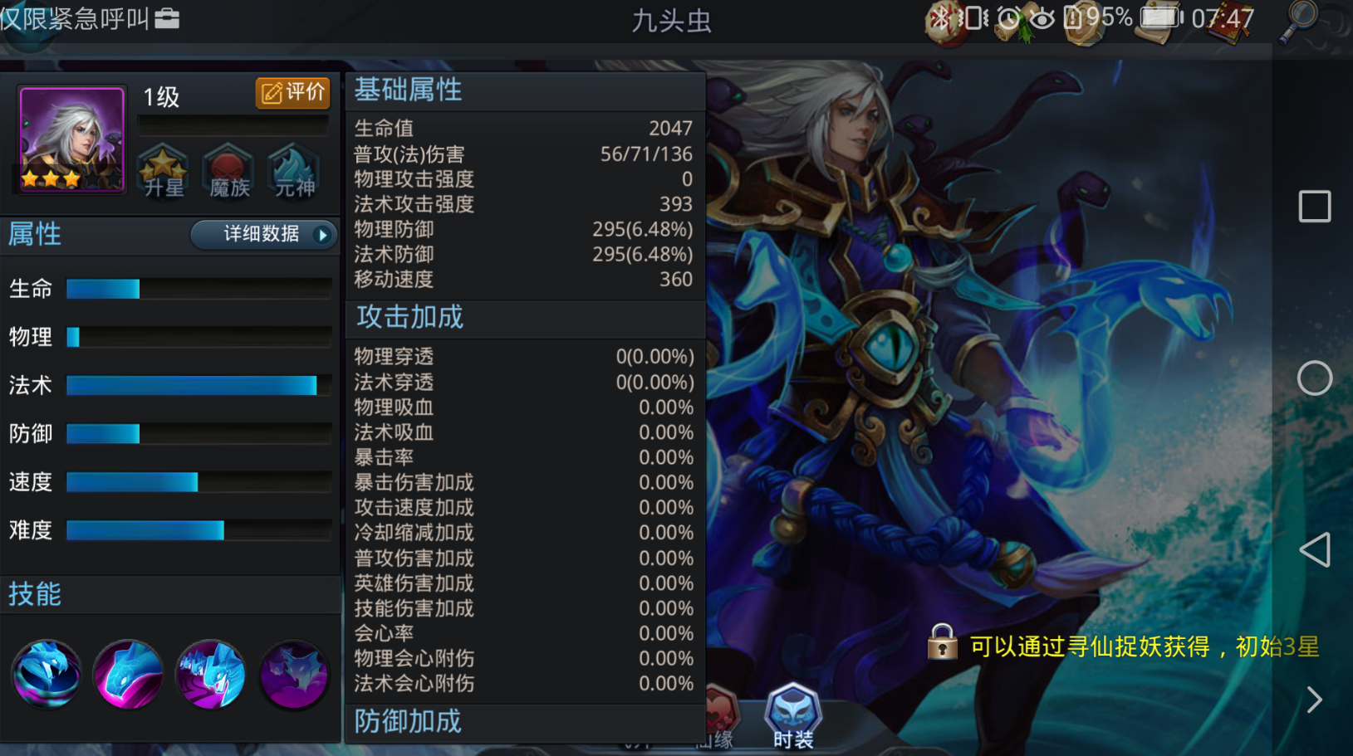
Task: Select the second pink dragon skill icon
Action: pyautogui.click(x=128, y=674)
